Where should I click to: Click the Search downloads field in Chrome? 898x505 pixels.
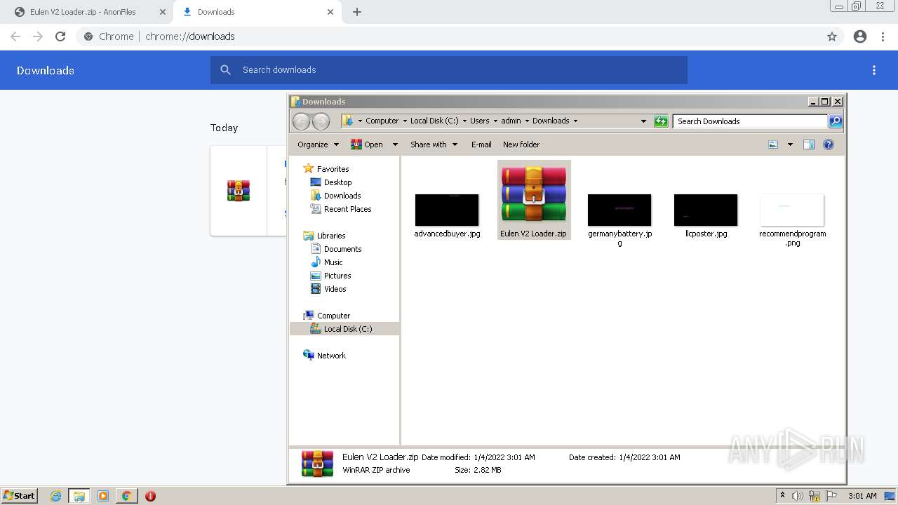tap(449, 70)
